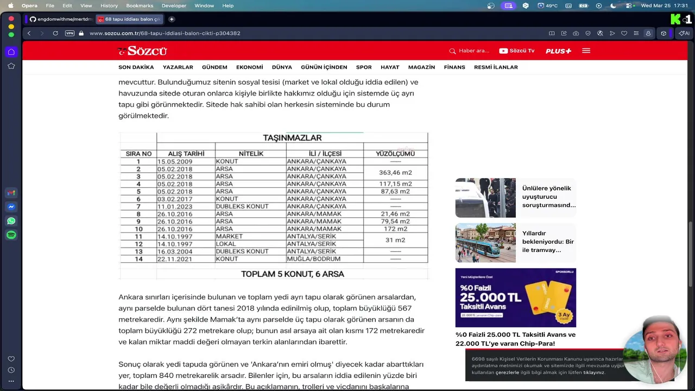The height and width of the screenshot is (391, 695).
Task: Open battery status in menu bar
Action: [x=584, y=5]
